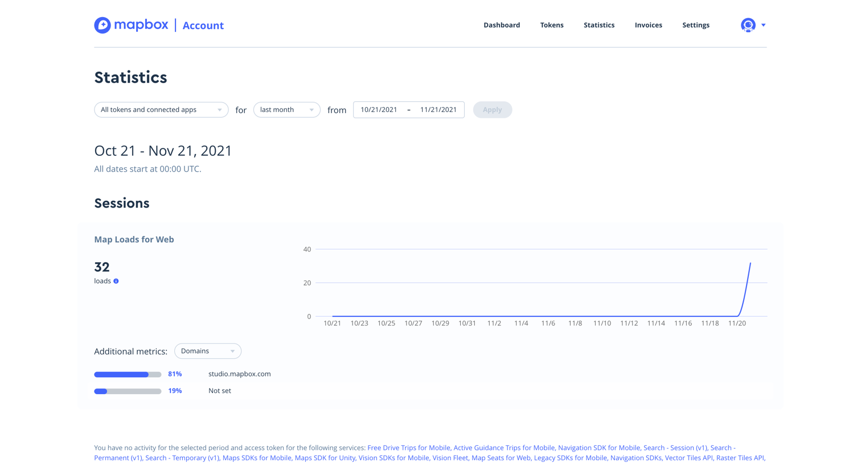Click the 81% percentage value
Screen dimensions: 861x463
pyautogui.click(x=175, y=374)
